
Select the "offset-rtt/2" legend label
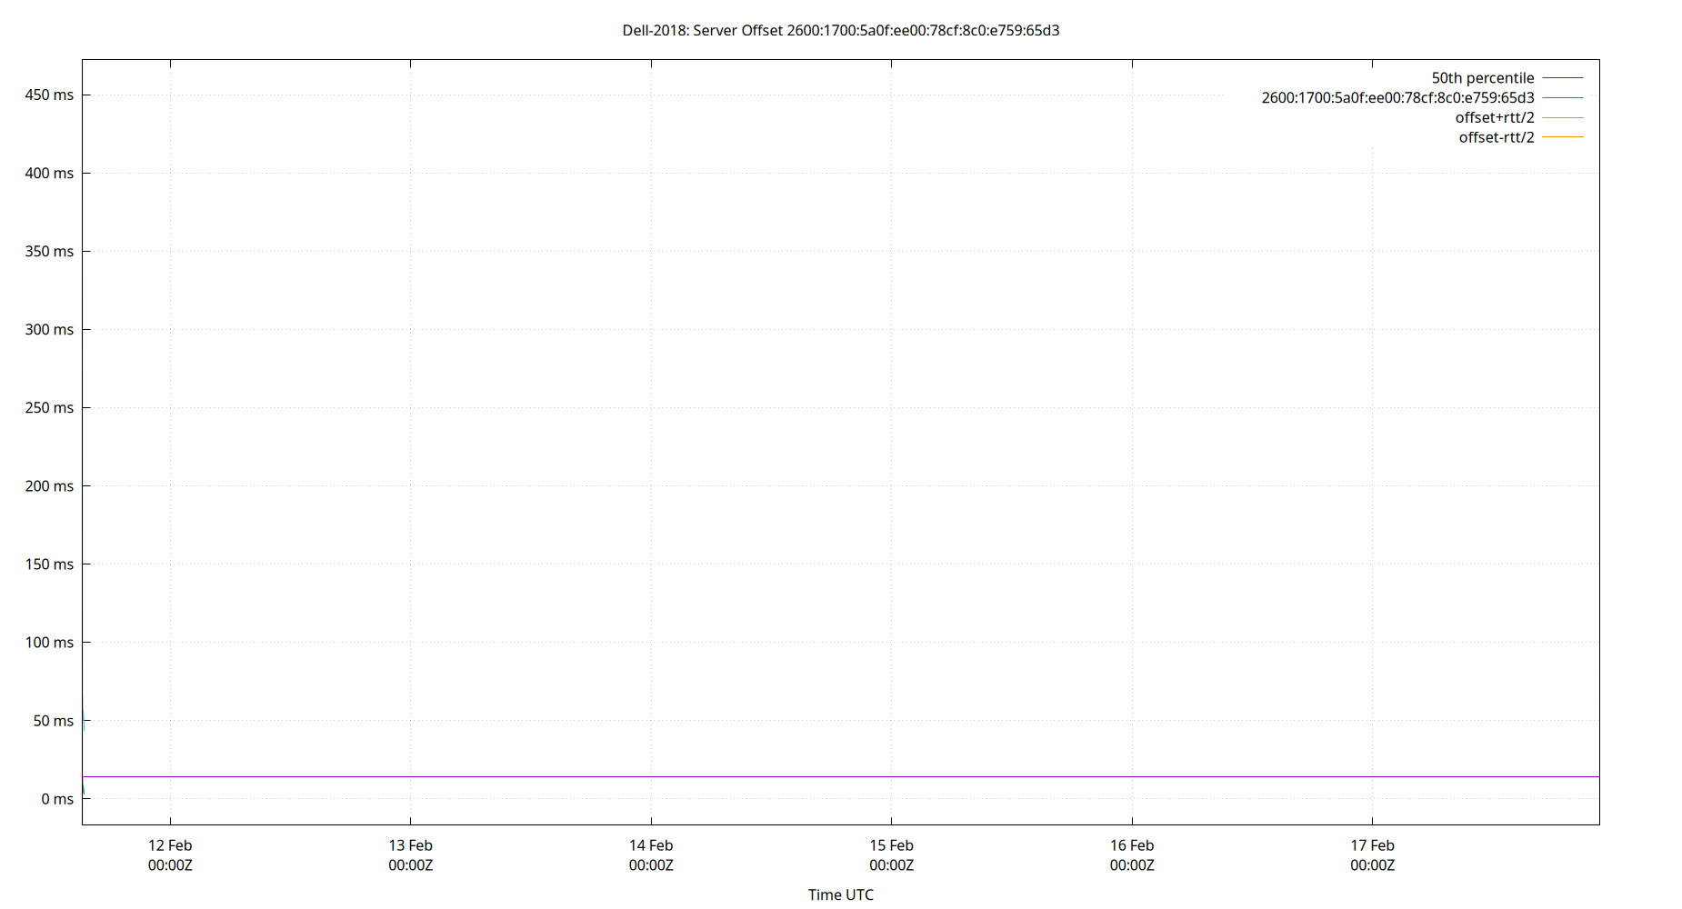[x=1496, y=136]
